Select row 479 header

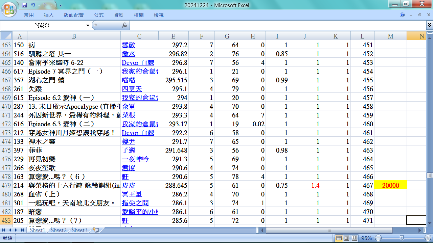(x=6, y=185)
